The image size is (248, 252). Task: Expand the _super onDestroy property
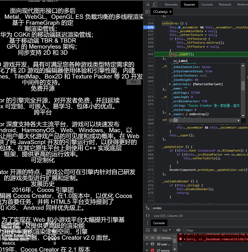pos(170,114)
